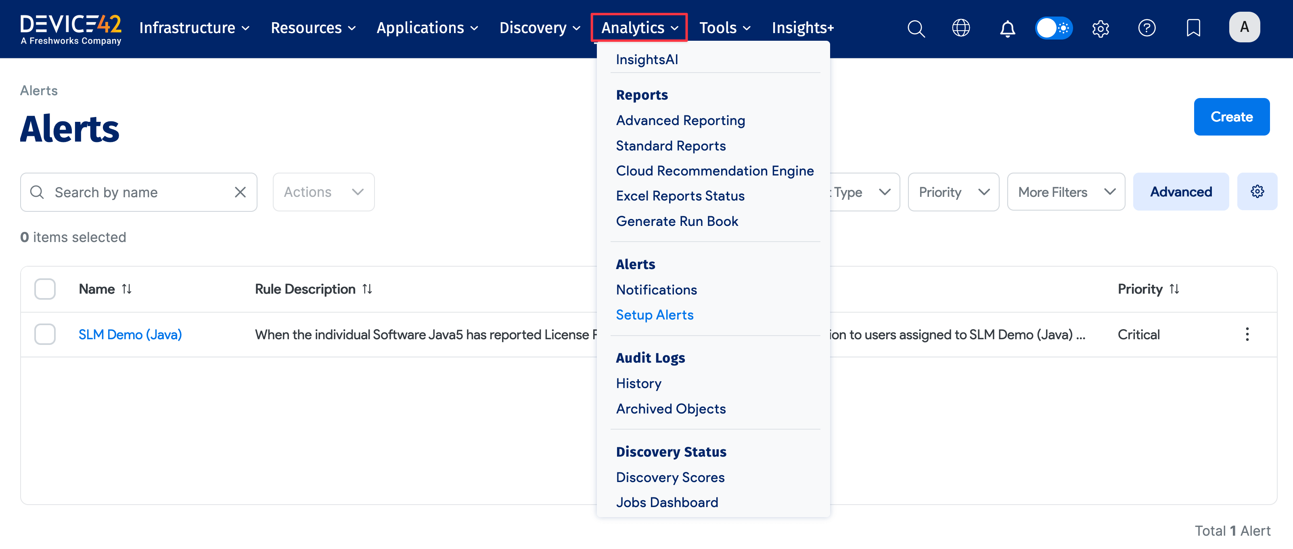The image size is (1293, 549).
Task: Open the More Filters dropdown
Action: point(1066,192)
